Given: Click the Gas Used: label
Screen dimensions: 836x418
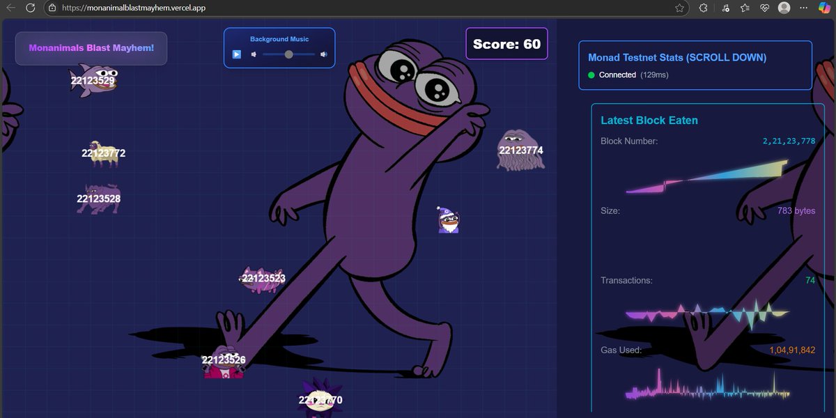Looking at the screenshot, I should click(x=621, y=350).
